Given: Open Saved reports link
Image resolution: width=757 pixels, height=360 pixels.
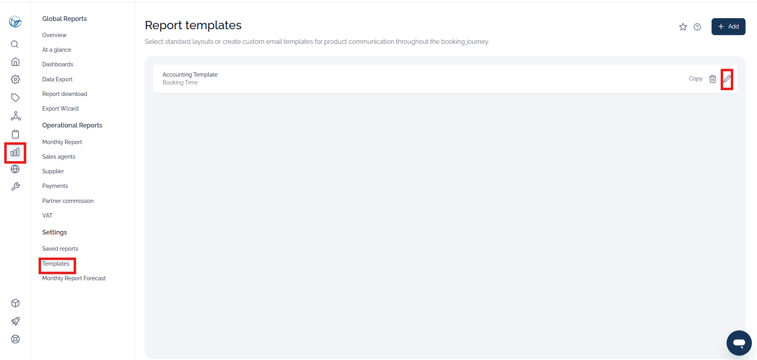Looking at the screenshot, I should tap(60, 249).
